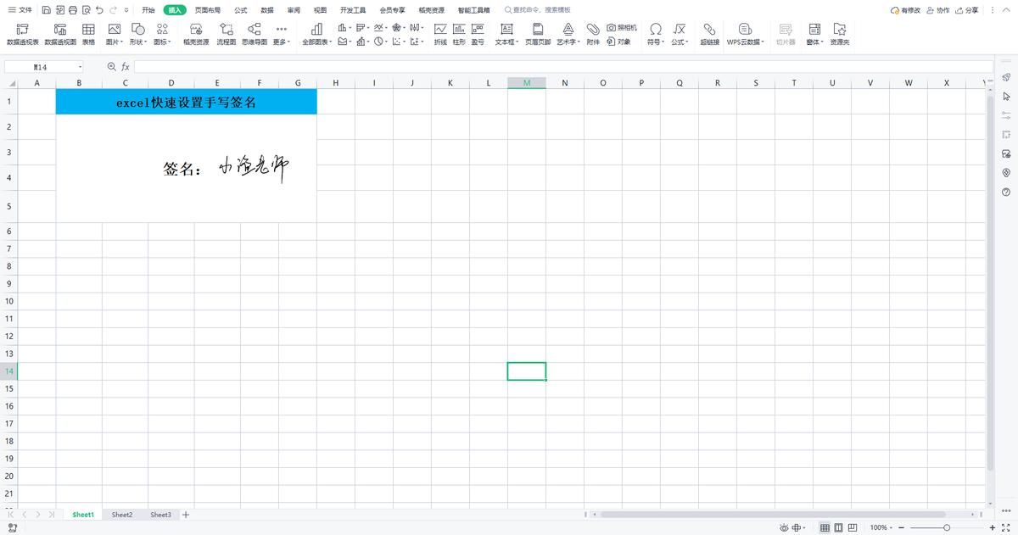The width and height of the screenshot is (1018, 535).
Task: Insert a column sparkline (柱形)
Action: [x=459, y=34]
